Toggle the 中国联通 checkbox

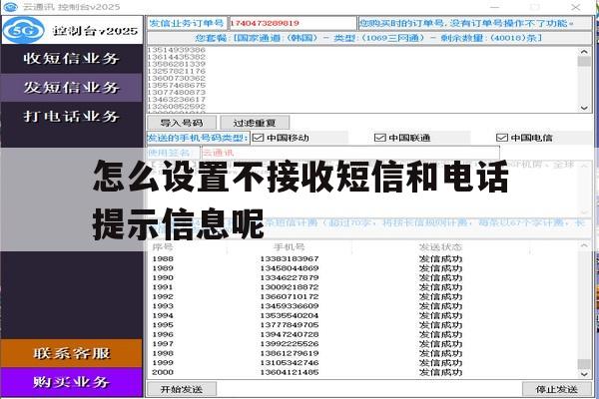coord(380,138)
